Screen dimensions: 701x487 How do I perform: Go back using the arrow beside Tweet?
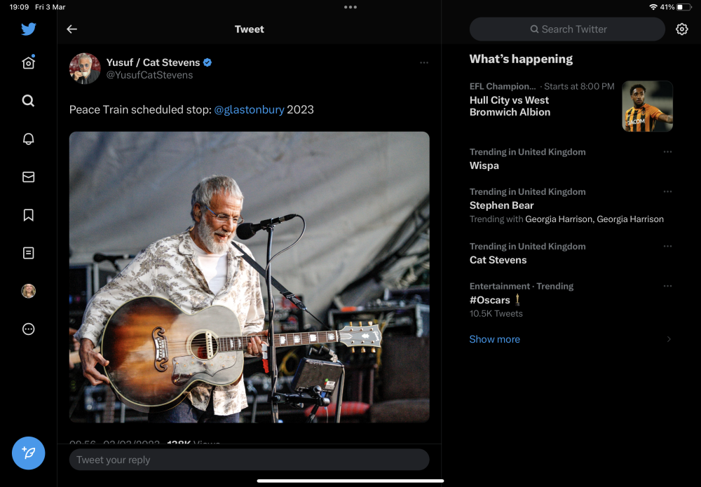tap(72, 29)
